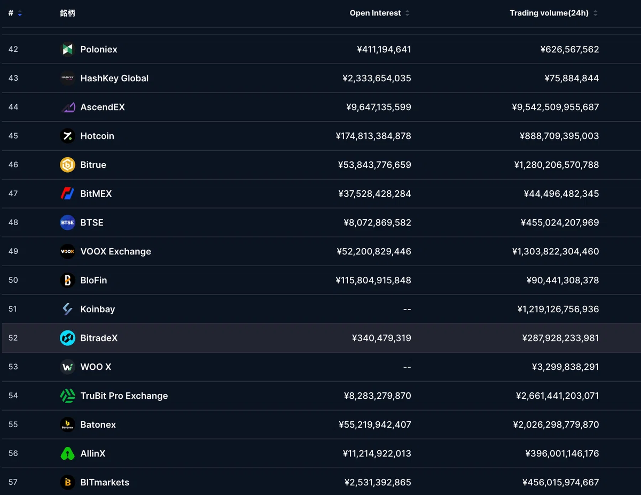Click the Open Interest header label
This screenshot has height=495, width=641.
coord(376,13)
